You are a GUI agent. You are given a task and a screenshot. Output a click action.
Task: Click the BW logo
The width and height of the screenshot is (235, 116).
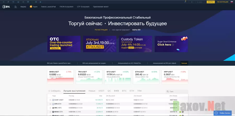6,7
